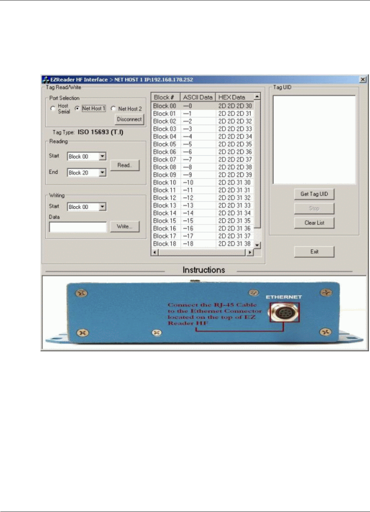The image size is (370, 512).
Task: Select the Block 17 row
Action: (203, 236)
